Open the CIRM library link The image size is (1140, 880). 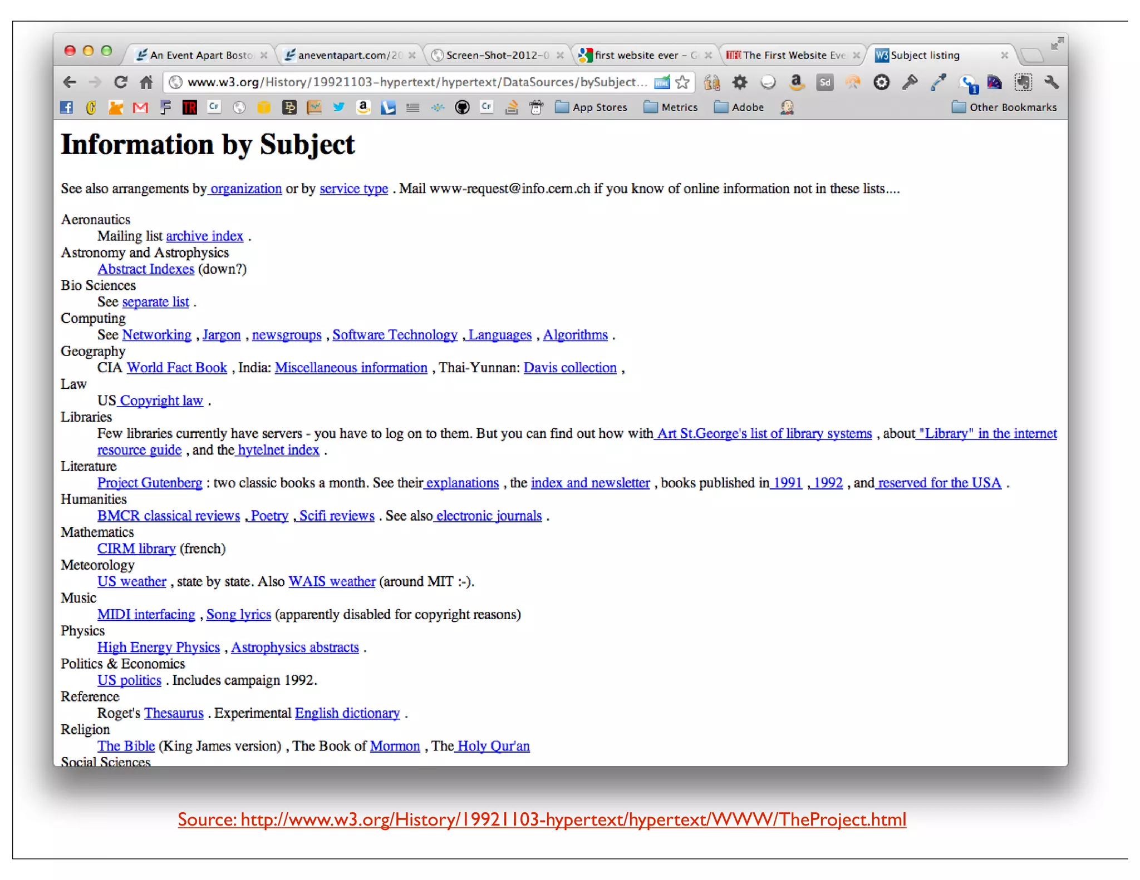[136, 548]
